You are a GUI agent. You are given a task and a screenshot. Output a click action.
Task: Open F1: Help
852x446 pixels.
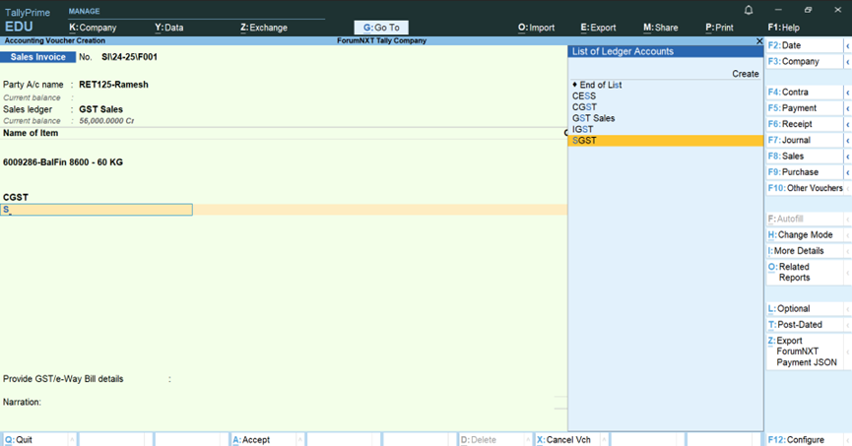(783, 28)
